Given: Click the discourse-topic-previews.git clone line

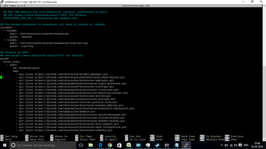Looking at the screenshot, I should (71, 84).
